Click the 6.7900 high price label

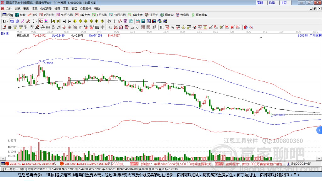point(48,63)
